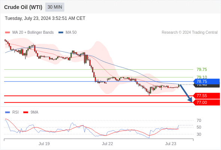Click the red 9MA legend icon
Image resolution: width=221 pixels, height=150 pixels.
(25, 112)
